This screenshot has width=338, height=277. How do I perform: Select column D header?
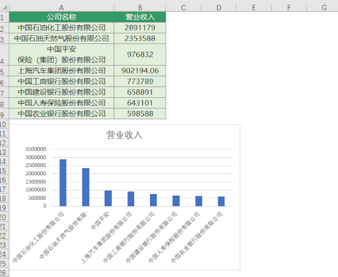tap(219, 7)
